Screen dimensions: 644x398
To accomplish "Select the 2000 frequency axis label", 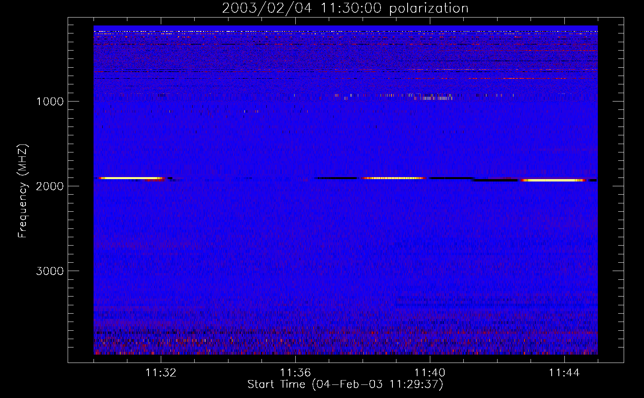I will [x=50, y=186].
